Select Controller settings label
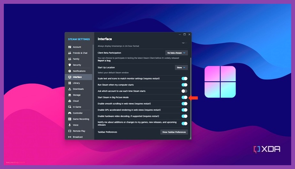295x169 pixels. (x=78, y=113)
